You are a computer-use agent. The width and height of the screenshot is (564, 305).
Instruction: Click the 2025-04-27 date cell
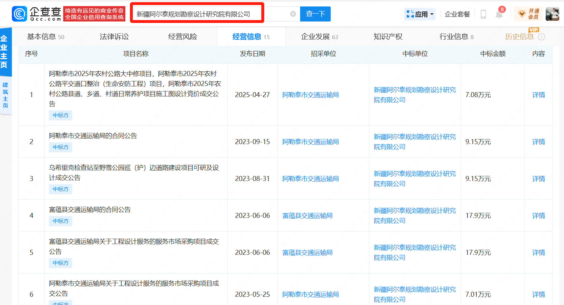252,95
